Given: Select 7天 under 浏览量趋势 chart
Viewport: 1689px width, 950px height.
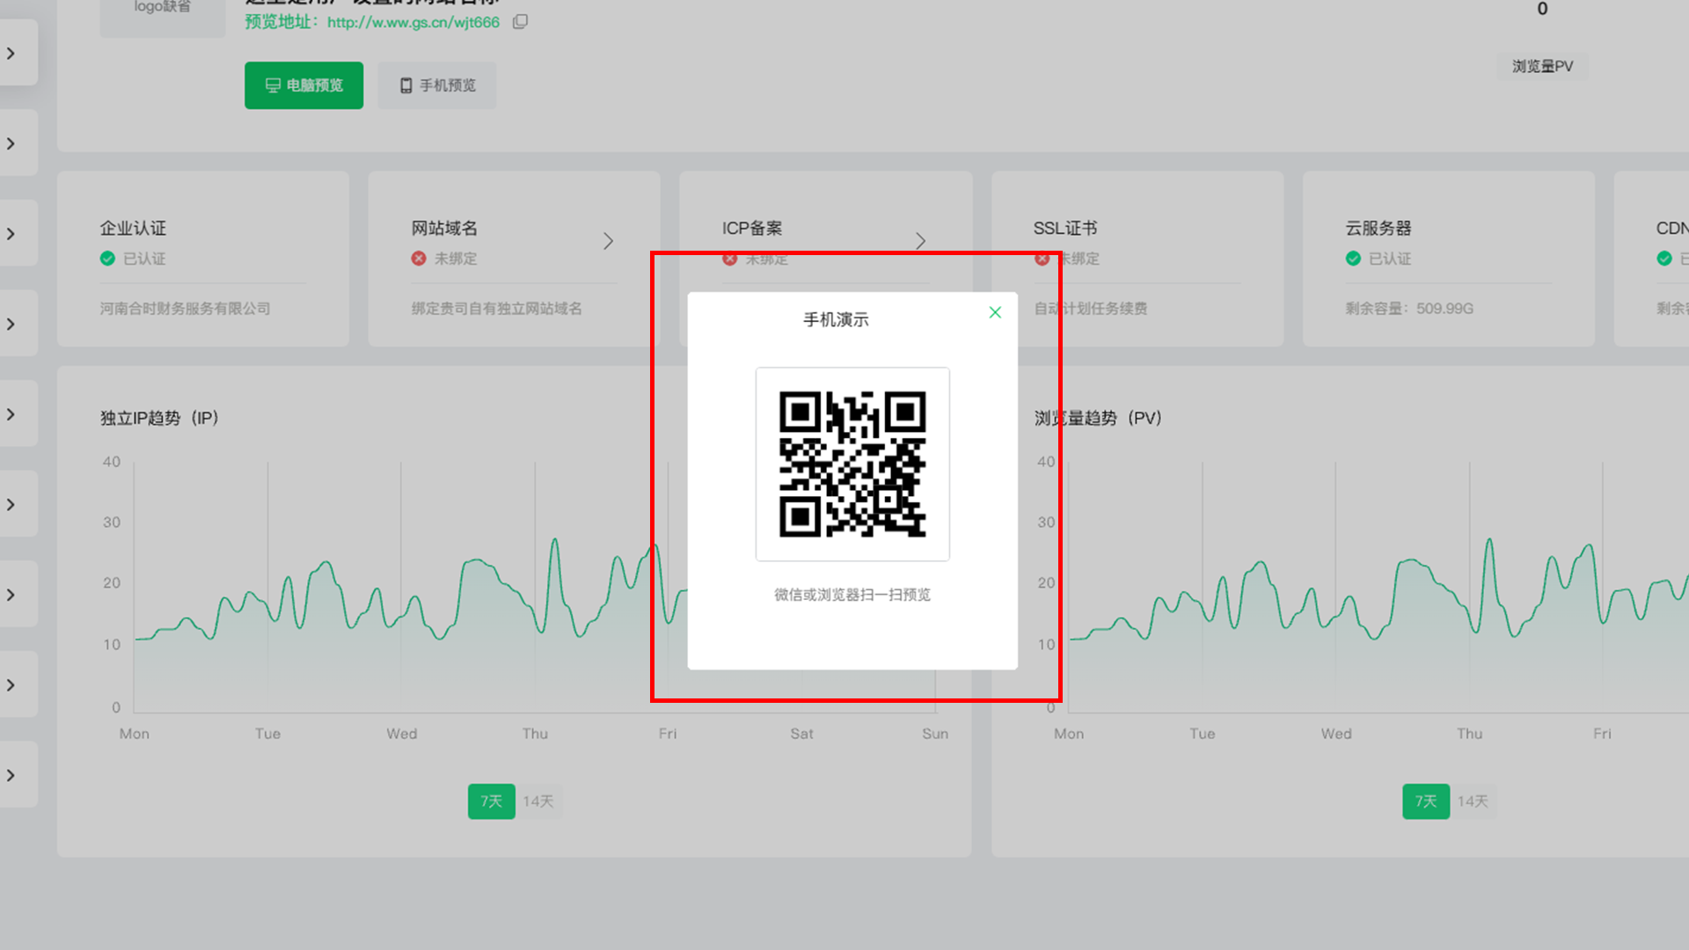Looking at the screenshot, I should (x=1426, y=801).
